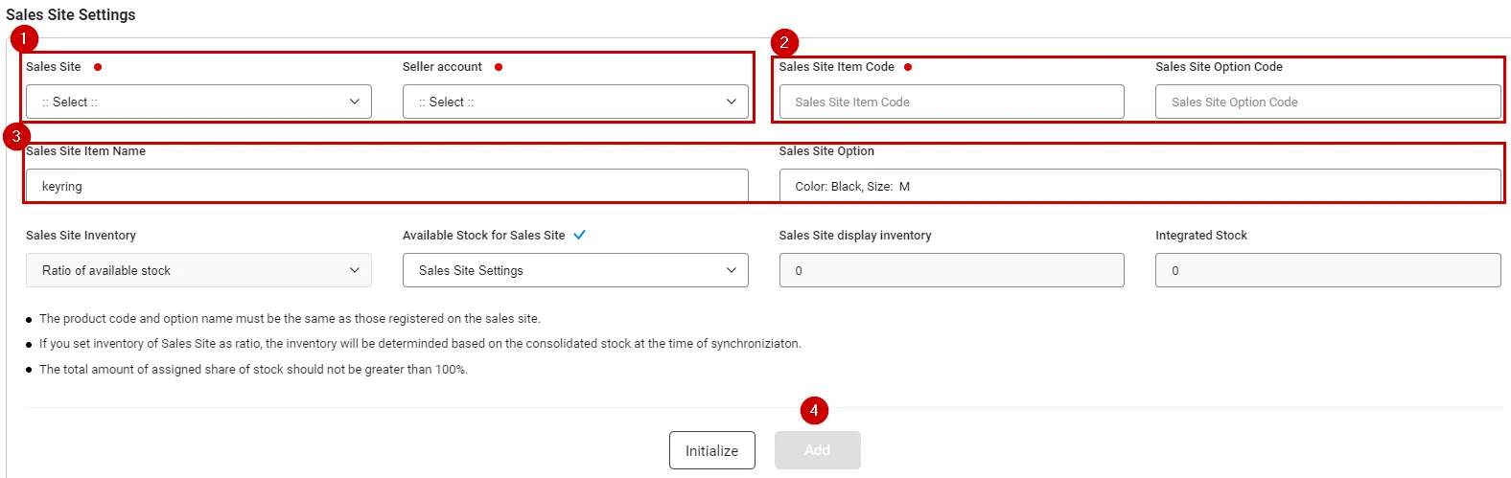Open the Seller account dropdown

[575, 102]
